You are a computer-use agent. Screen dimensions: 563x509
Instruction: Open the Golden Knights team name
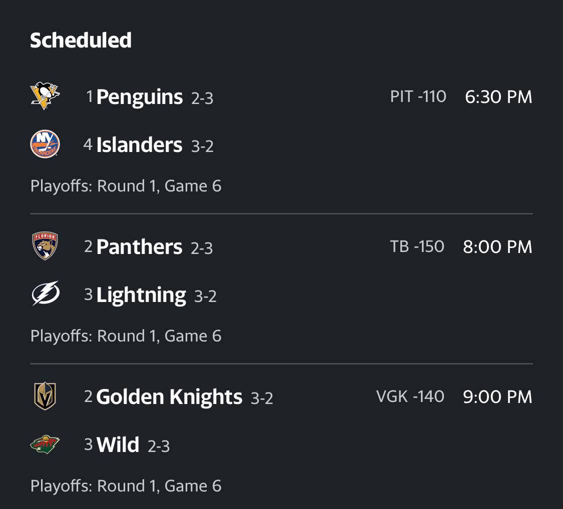coord(169,397)
